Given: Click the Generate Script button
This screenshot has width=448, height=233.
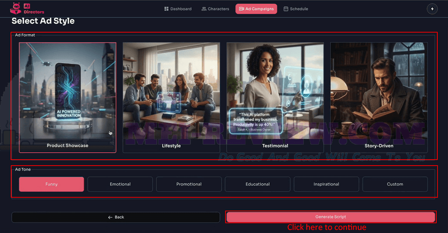Looking at the screenshot, I should click(330, 217).
